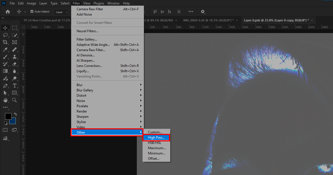Choose Add Noise at top of Filter menu

coord(107,14)
